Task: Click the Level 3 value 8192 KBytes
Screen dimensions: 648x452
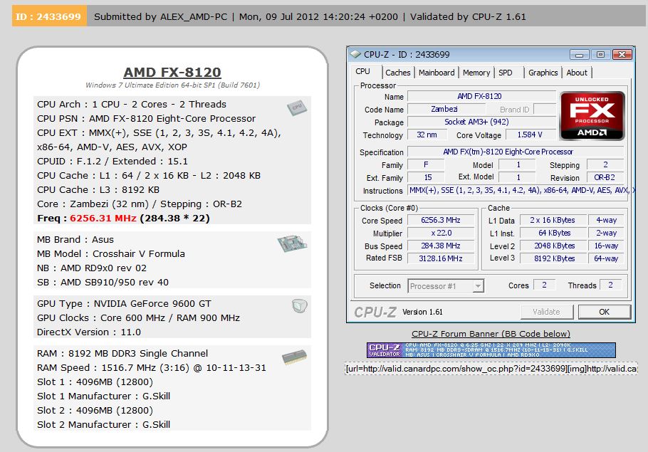Action: click(x=553, y=258)
